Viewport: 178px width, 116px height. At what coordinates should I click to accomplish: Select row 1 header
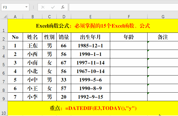coord(4,26)
